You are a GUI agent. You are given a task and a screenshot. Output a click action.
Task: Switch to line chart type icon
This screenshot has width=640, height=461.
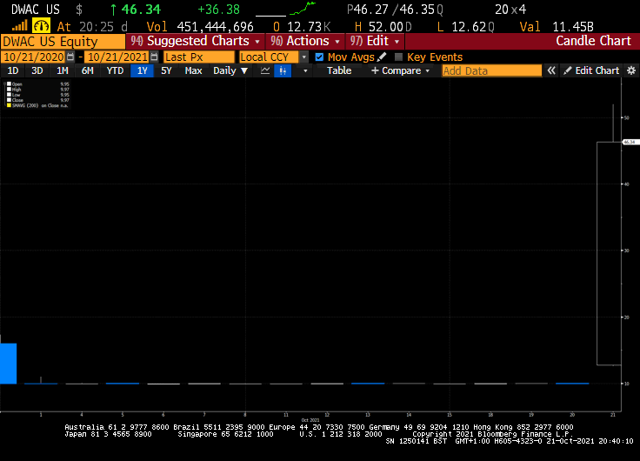(265, 70)
